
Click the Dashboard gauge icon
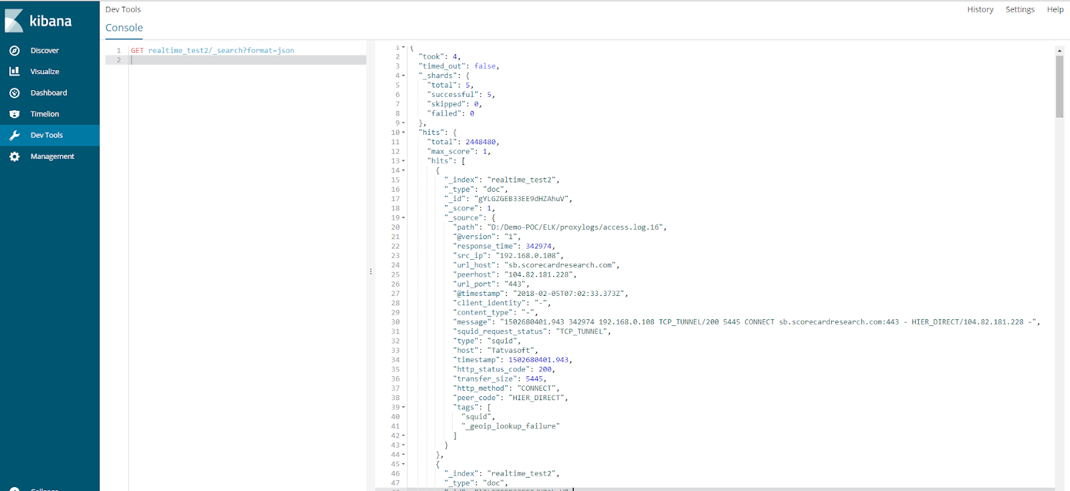[15, 93]
